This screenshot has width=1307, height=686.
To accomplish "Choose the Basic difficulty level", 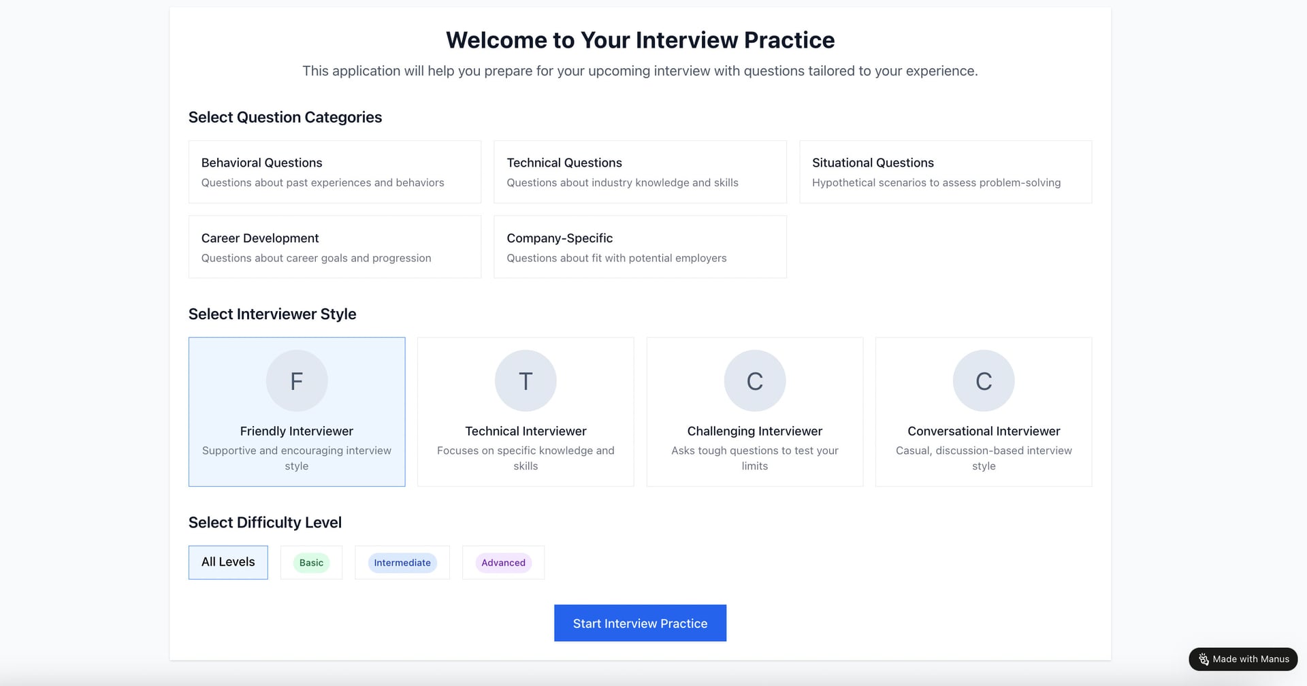I will coord(311,563).
